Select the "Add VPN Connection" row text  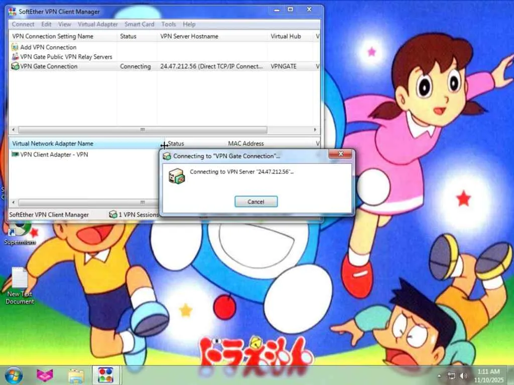coord(48,47)
